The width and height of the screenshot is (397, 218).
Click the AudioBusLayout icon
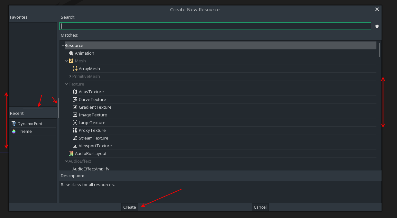click(71, 153)
